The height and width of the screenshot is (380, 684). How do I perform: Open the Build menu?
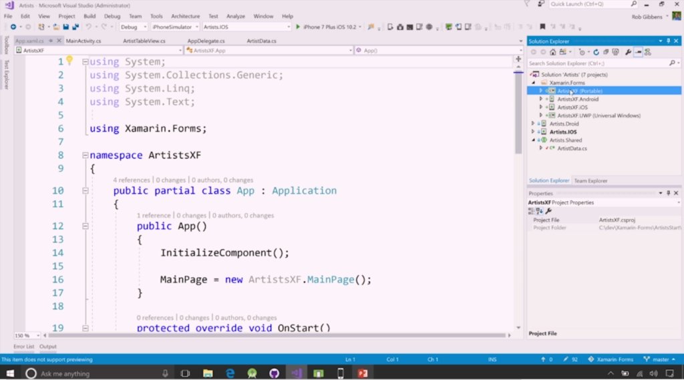90,16
